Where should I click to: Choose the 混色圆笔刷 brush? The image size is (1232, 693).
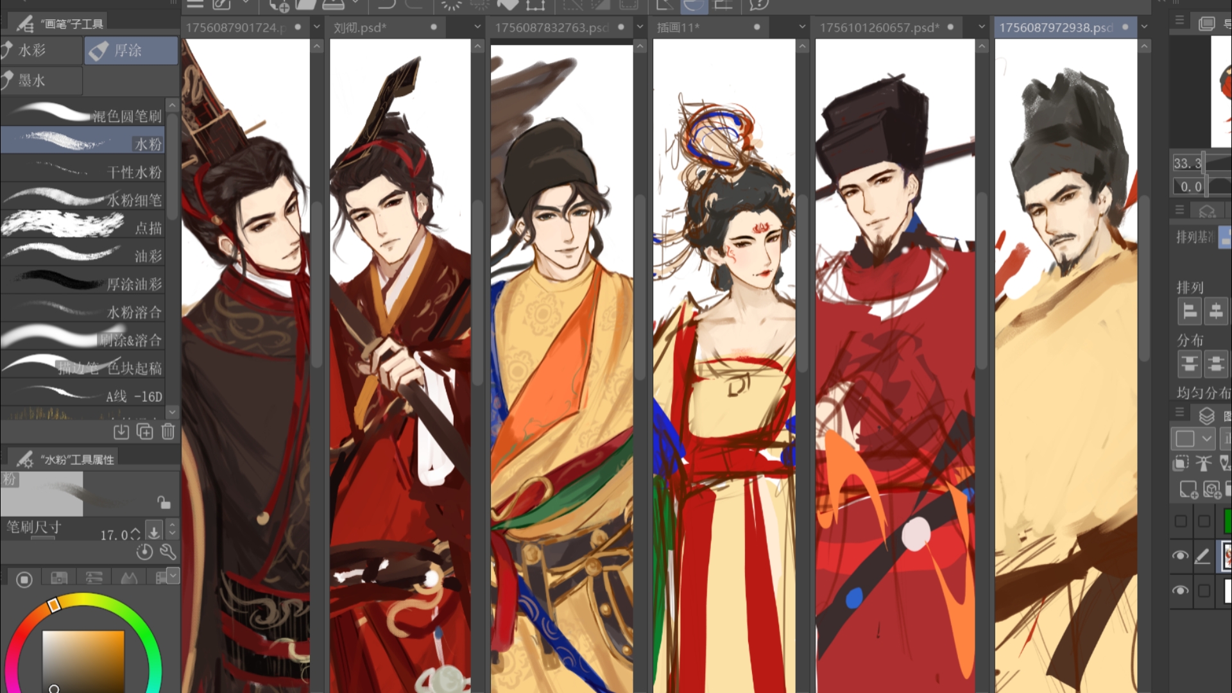83,114
